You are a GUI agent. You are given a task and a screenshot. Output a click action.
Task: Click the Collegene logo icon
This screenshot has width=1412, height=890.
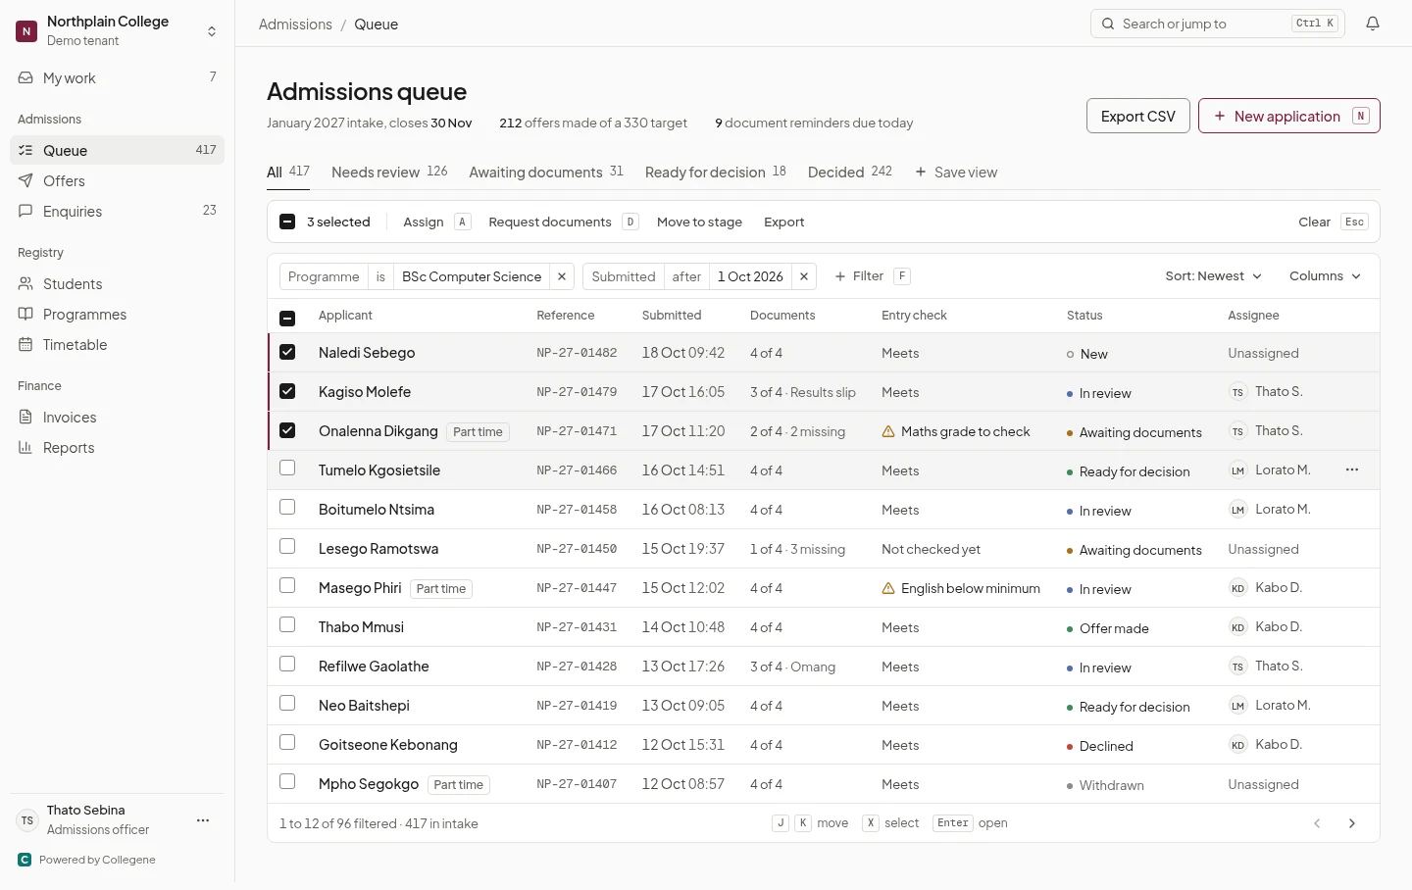coord(25,860)
